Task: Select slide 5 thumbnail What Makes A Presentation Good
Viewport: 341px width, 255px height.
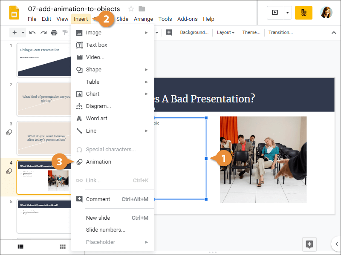Action: coord(44,216)
